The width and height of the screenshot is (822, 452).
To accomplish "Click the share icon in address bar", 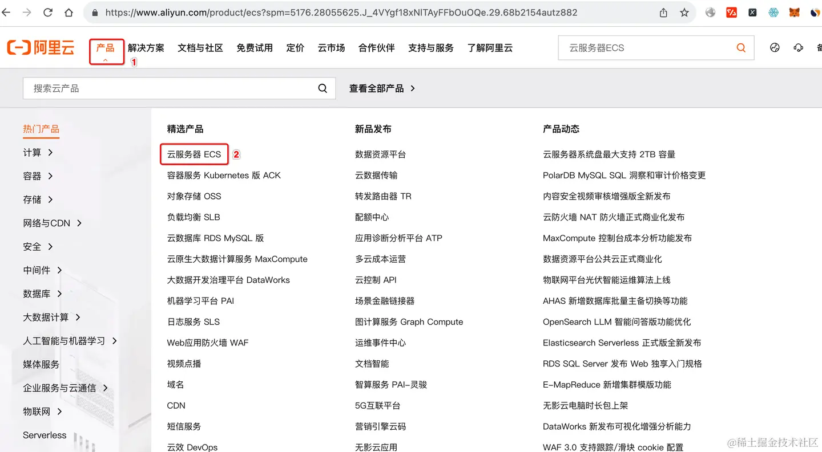I will coord(663,13).
